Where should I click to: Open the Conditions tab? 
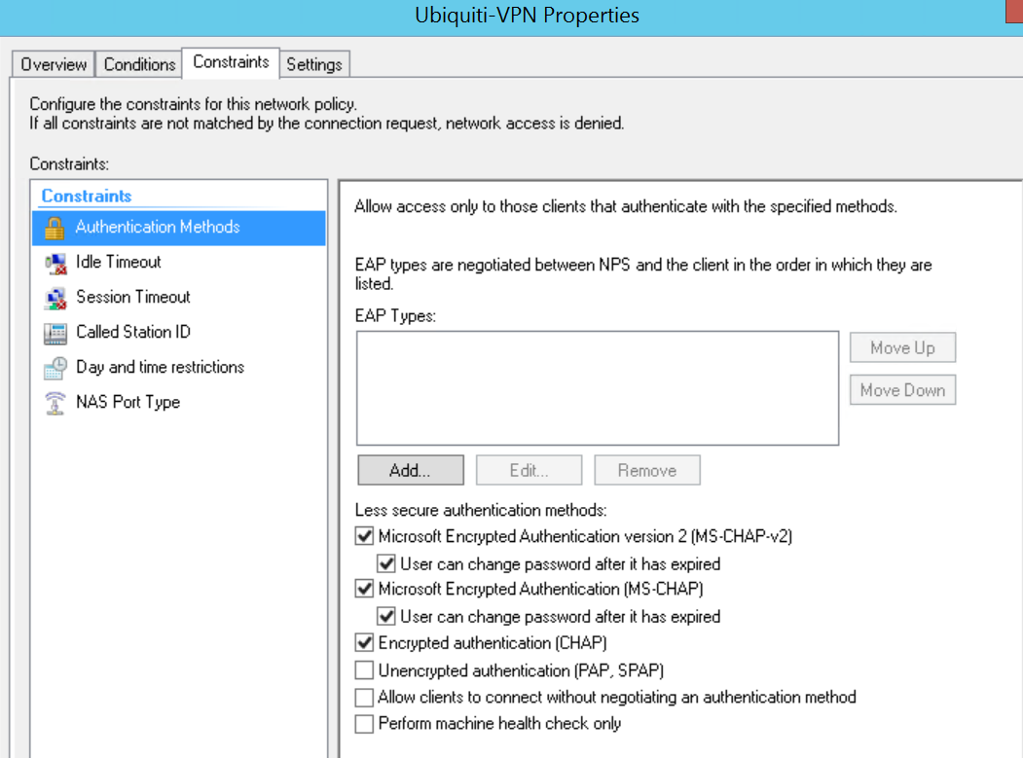click(x=139, y=64)
